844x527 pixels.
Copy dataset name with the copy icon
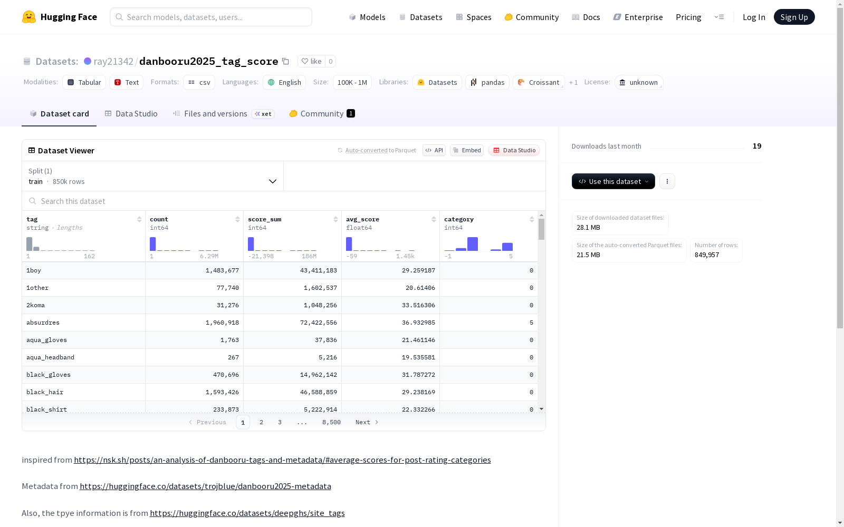pos(285,61)
